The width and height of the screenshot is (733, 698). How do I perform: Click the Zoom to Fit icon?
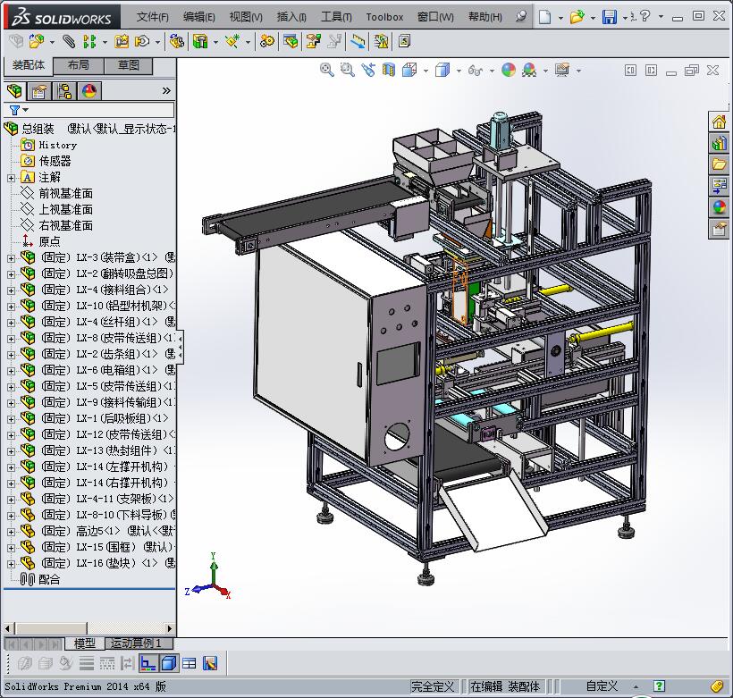[x=327, y=70]
